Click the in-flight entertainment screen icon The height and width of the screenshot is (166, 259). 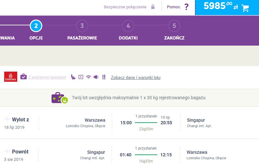[x=81, y=77]
